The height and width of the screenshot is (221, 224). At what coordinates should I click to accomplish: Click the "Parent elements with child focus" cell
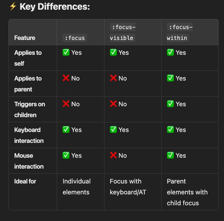click(x=187, y=192)
